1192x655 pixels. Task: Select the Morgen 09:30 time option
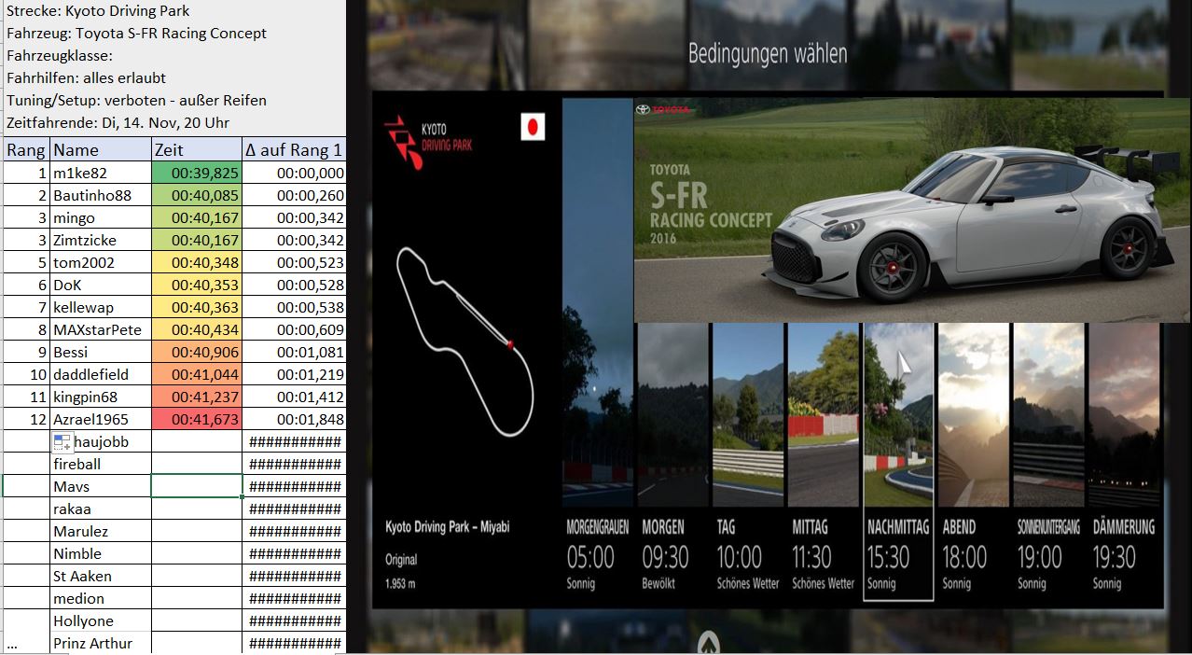pos(672,462)
